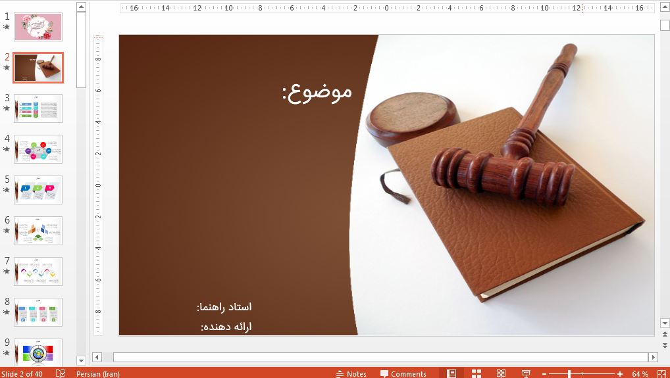Click animation star icon beside slide 5

tap(7, 189)
